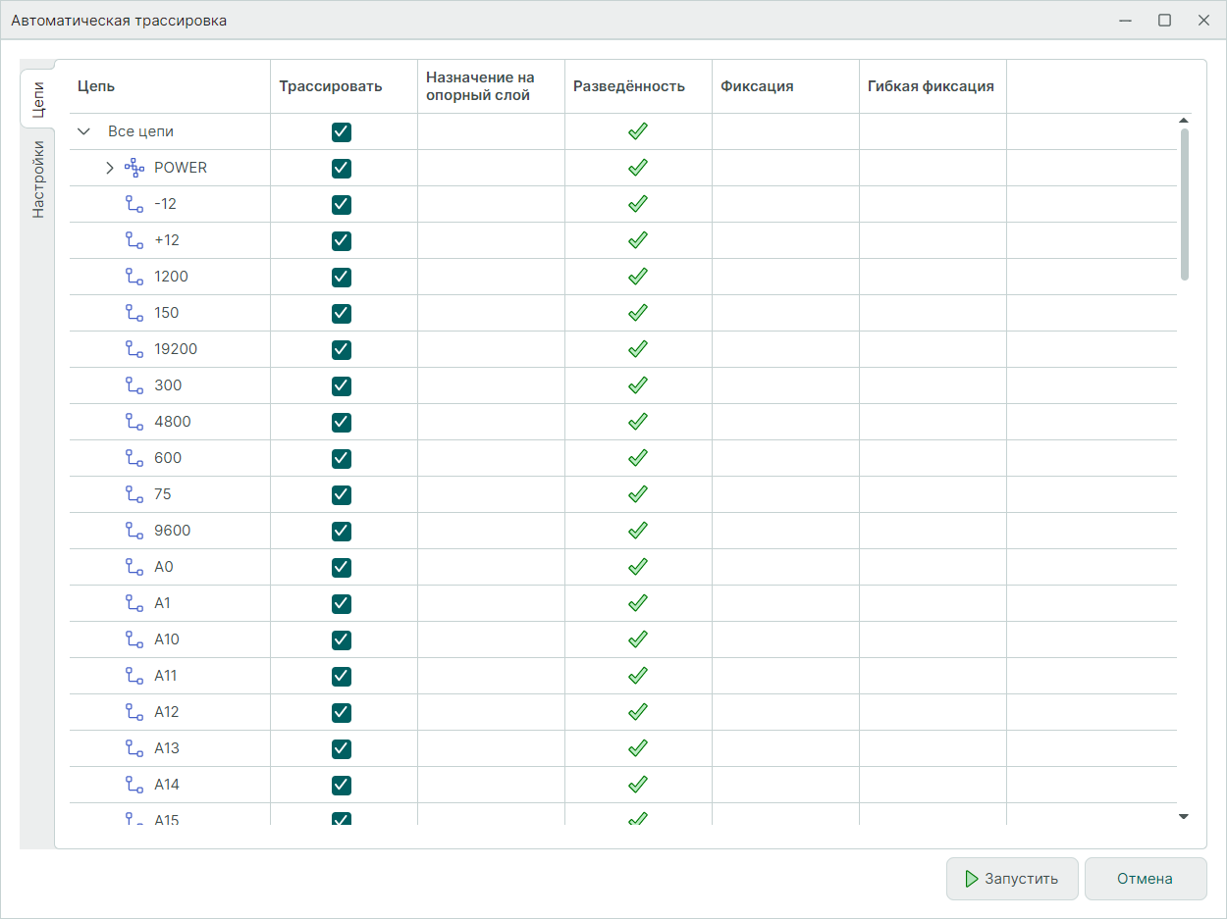1227x919 pixels.
Task: Click the Разведённость column header
Action: pos(628,86)
